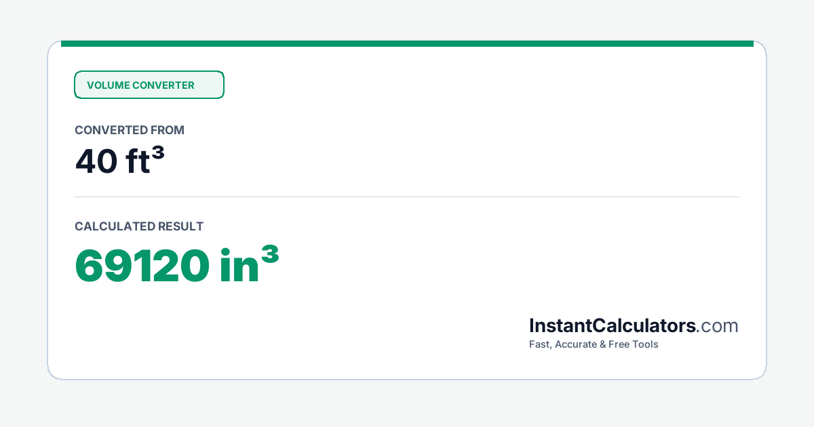Select the ft³ unit text
The height and width of the screenshot is (427, 814).
pos(145,161)
